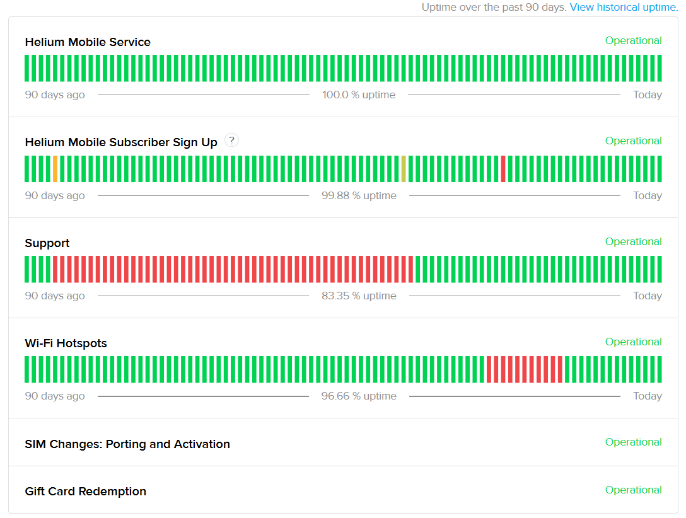
Task: Click the 96.66 % uptime label under Wi-Fi Hotspots
Action: point(359,396)
